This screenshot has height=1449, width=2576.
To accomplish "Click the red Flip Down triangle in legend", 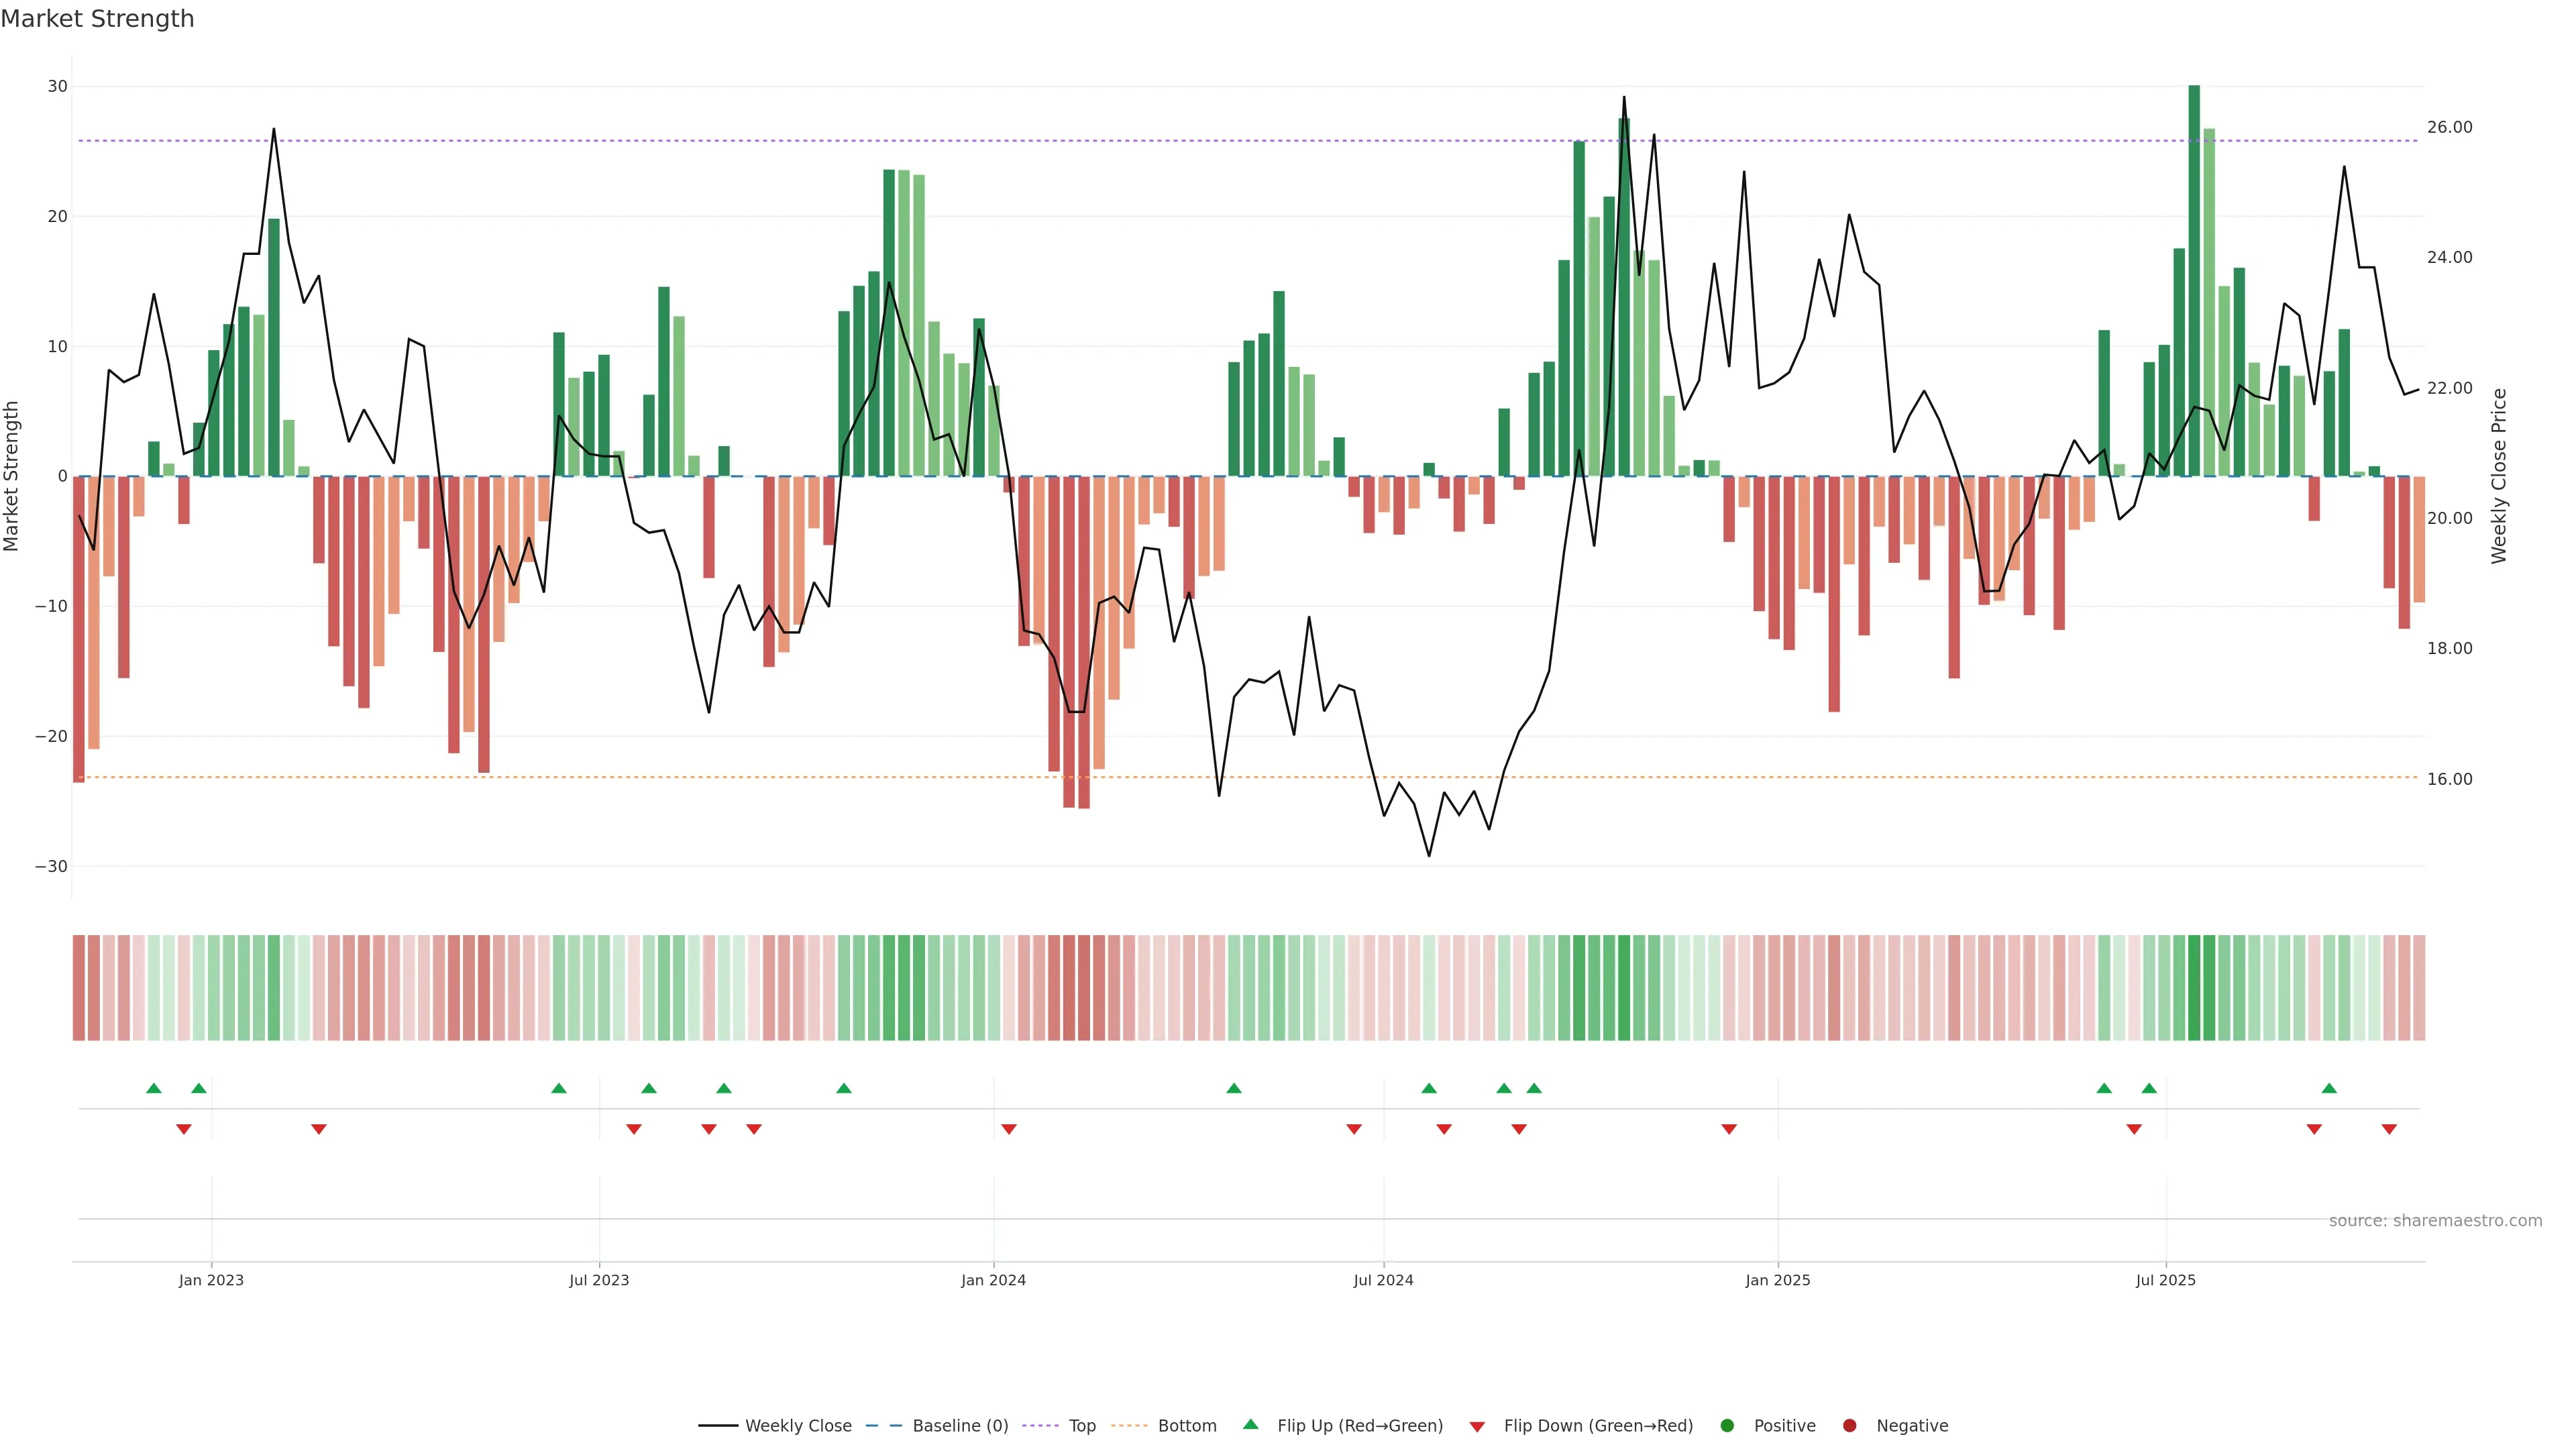I will (1477, 1426).
